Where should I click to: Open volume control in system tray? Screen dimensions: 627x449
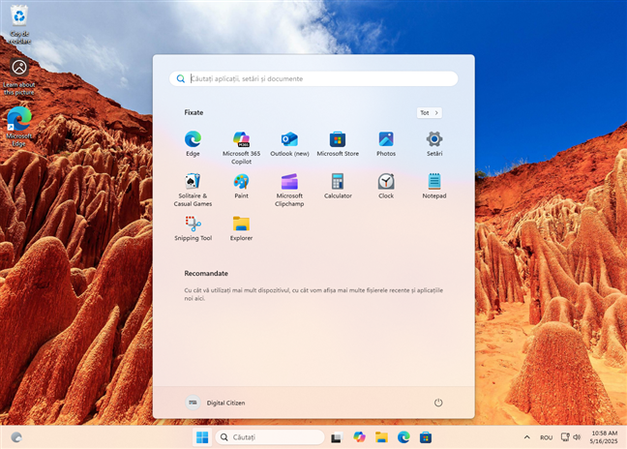(x=577, y=437)
